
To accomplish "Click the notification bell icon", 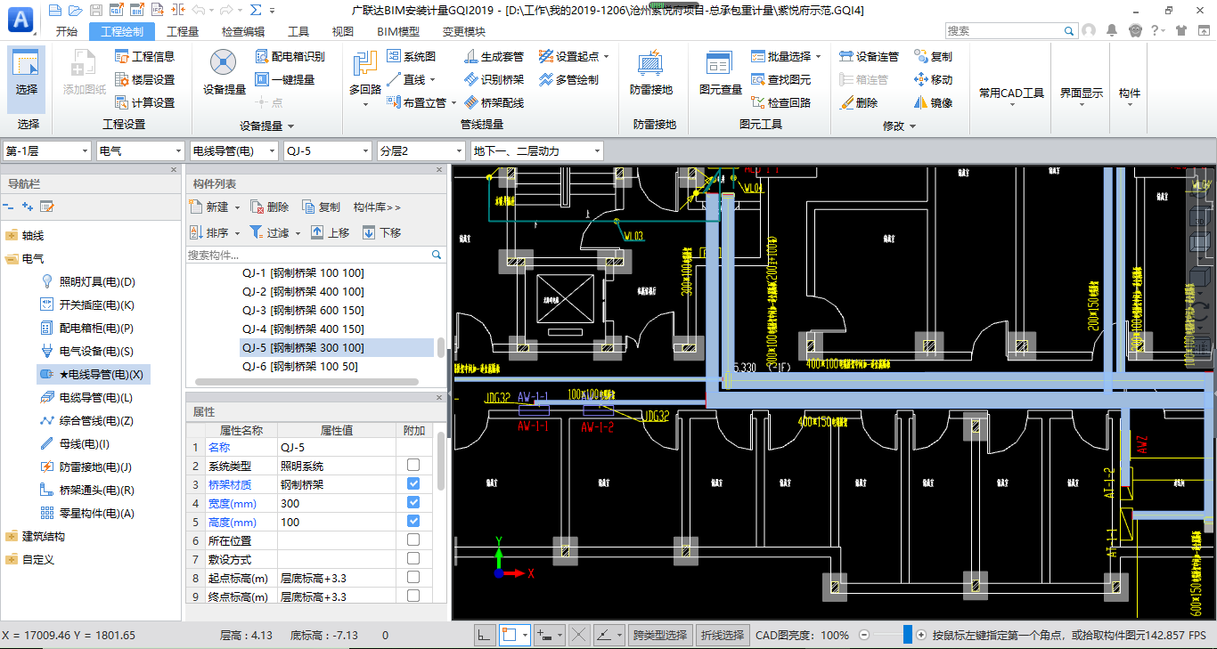I will tap(1112, 30).
